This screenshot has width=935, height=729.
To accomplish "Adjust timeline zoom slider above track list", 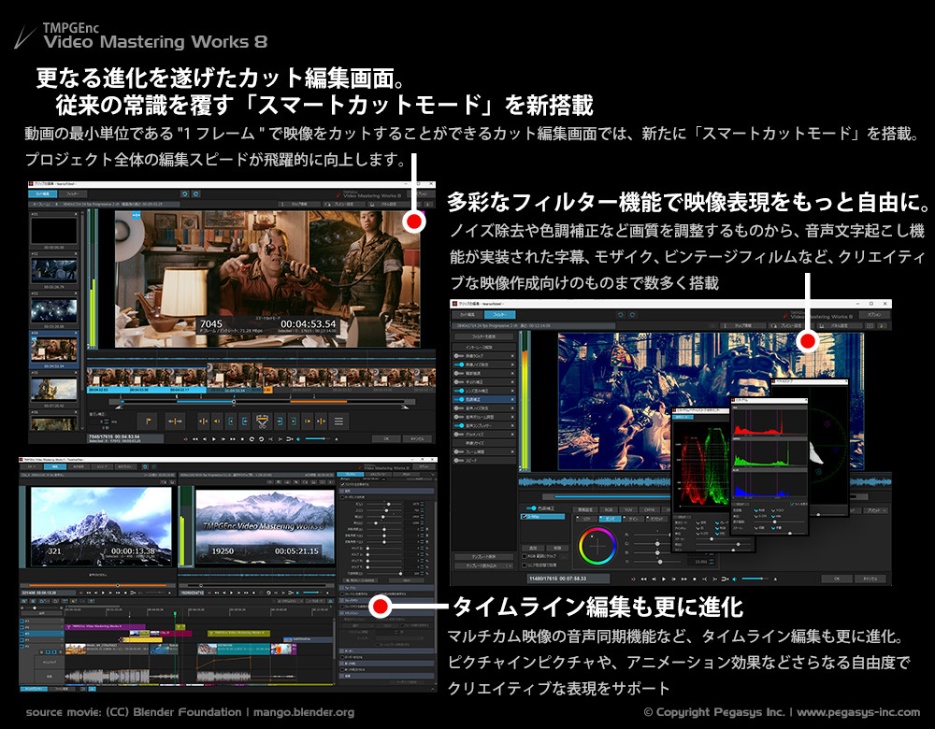I will 42,608.
